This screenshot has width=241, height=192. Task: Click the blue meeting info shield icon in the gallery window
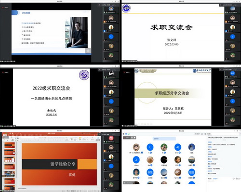(x=126, y=134)
